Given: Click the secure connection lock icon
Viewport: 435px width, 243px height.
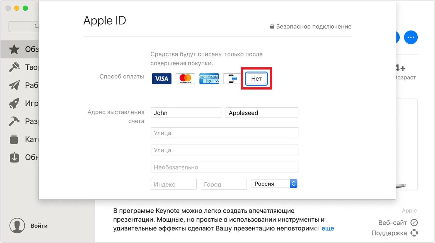Looking at the screenshot, I should coord(272,26).
